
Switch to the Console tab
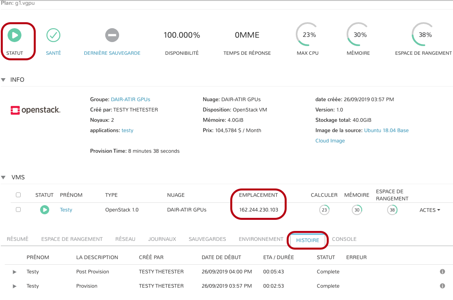point(344,239)
